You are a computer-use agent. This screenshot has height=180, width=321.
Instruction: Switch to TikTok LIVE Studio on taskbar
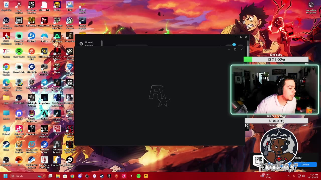(x=124, y=176)
